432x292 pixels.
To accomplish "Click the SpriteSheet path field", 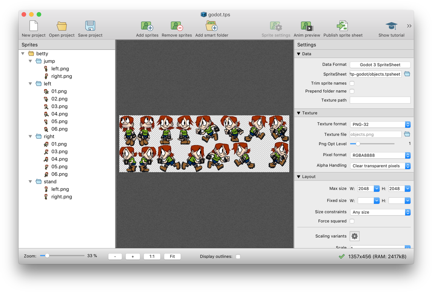I will coord(375,74).
